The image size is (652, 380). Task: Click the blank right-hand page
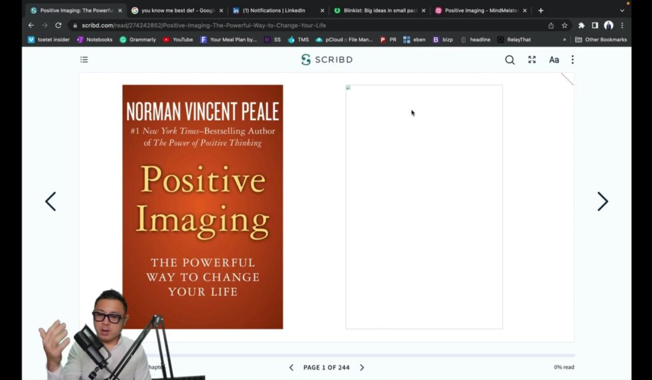pos(424,207)
